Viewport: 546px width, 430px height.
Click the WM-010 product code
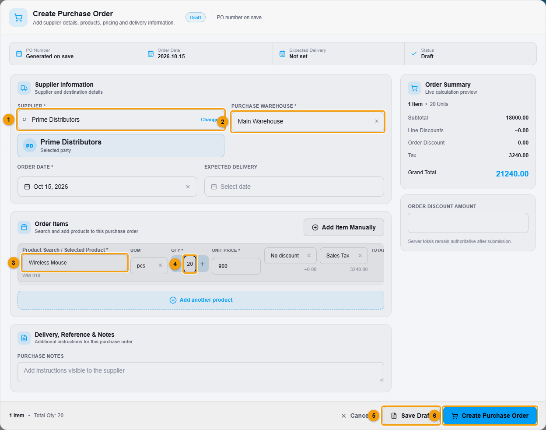(x=31, y=275)
